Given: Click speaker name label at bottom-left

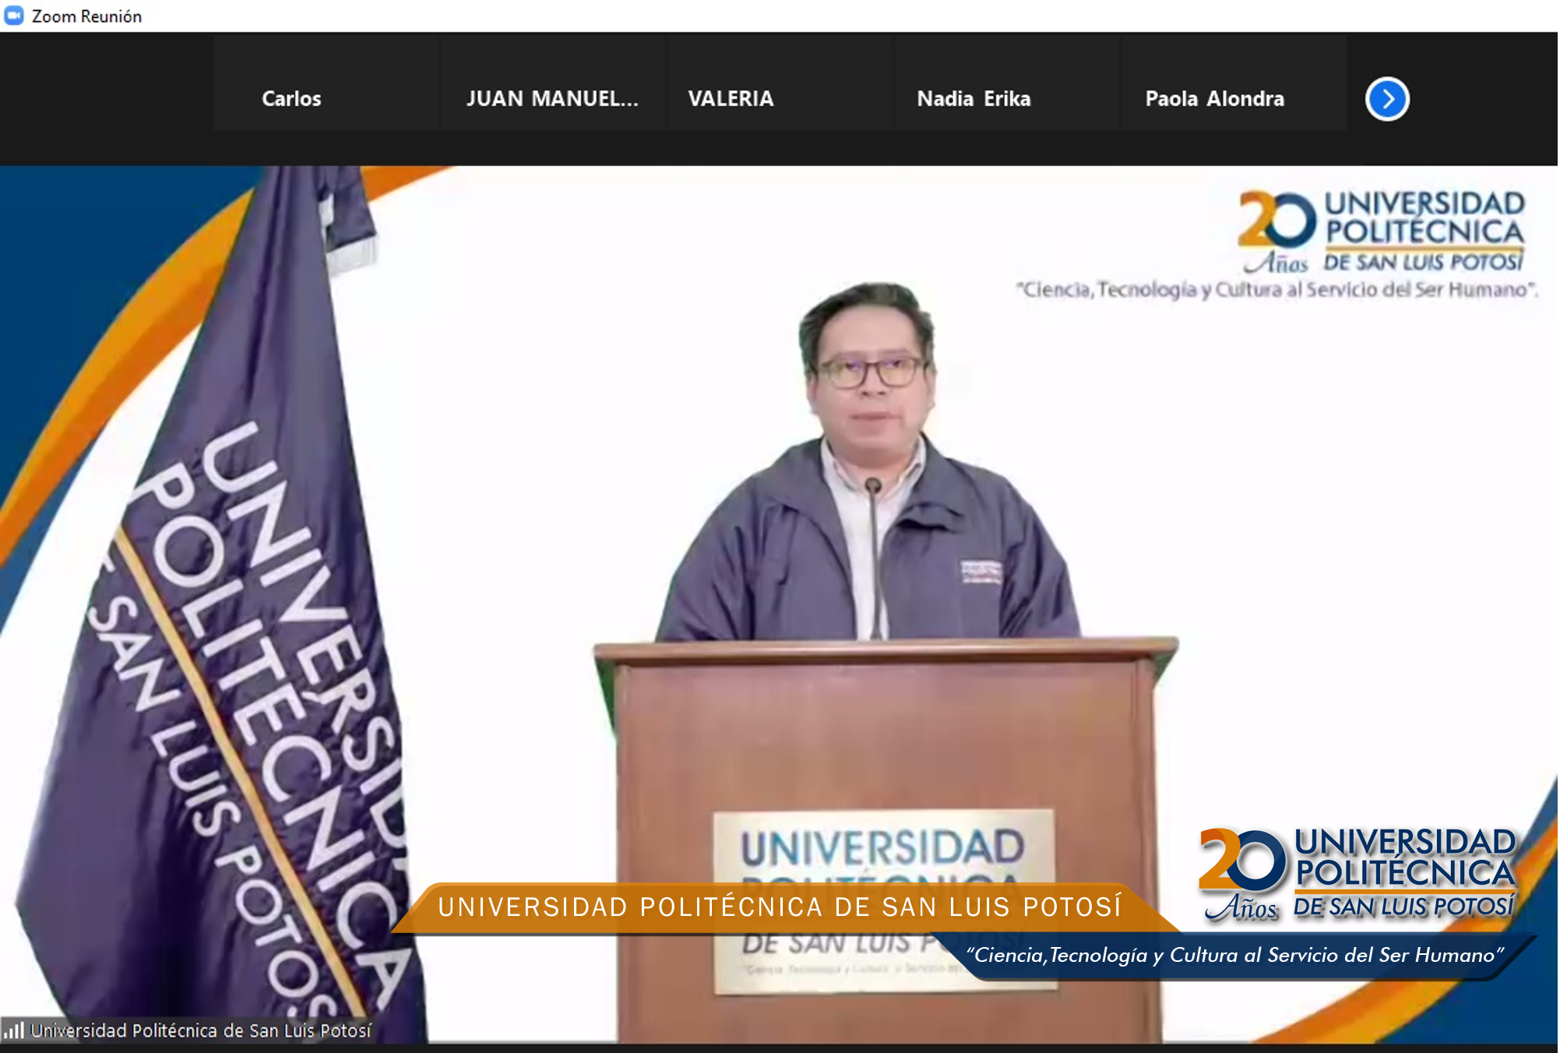Looking at the screenshot, I should [200, 1030].
